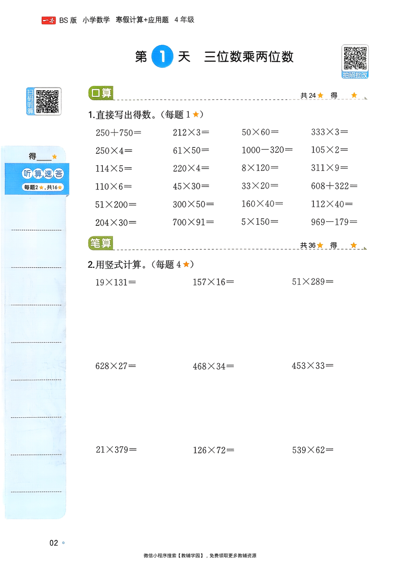Click the problem 250×4=
The height and width of the screenshot is (566, 400).
click(x=114, y=150)
